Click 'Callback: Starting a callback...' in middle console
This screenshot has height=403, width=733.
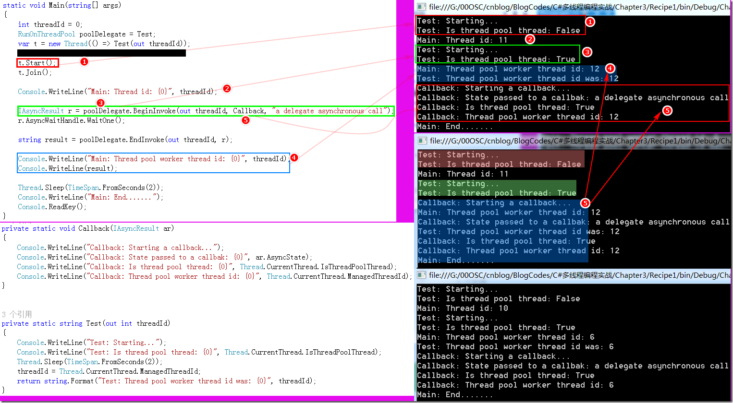tap(494, 203)
